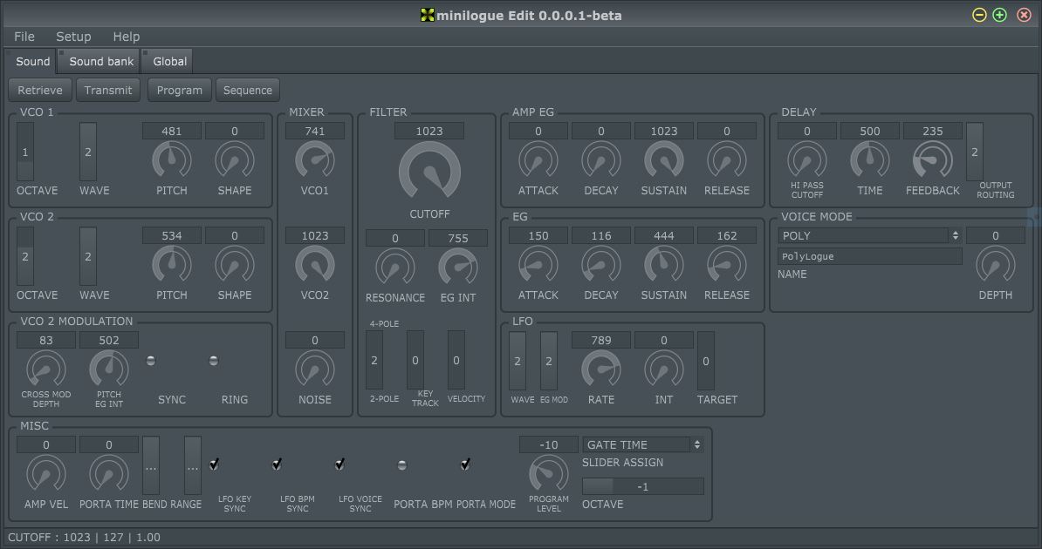Click the LFO RATE knob
Screen dimensions: 1042x549
pyautogui.click(x=600, y=369)
